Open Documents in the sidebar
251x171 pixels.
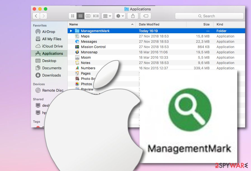pos(49,68)
